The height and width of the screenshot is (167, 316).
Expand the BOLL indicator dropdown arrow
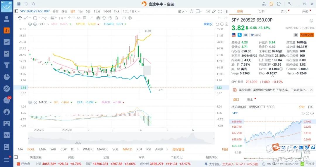coord(48,24)
